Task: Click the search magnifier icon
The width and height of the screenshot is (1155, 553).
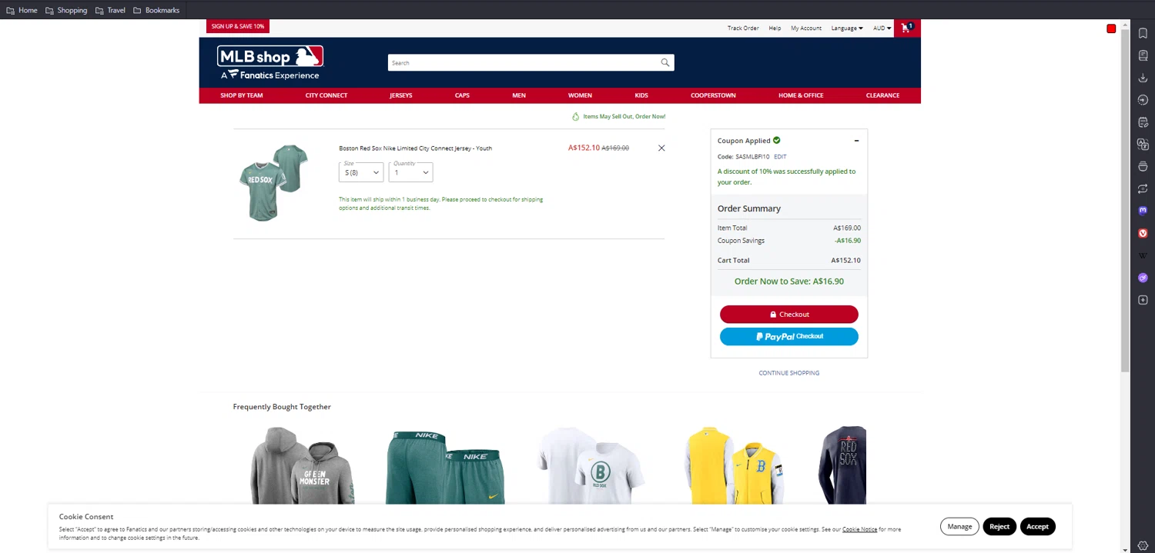Action: click(665, 62)
